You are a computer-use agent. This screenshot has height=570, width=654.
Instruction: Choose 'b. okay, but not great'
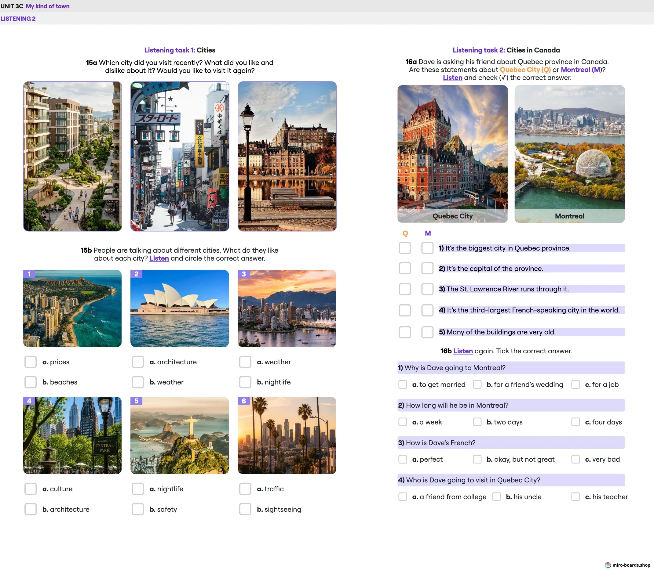pos(477,459)
